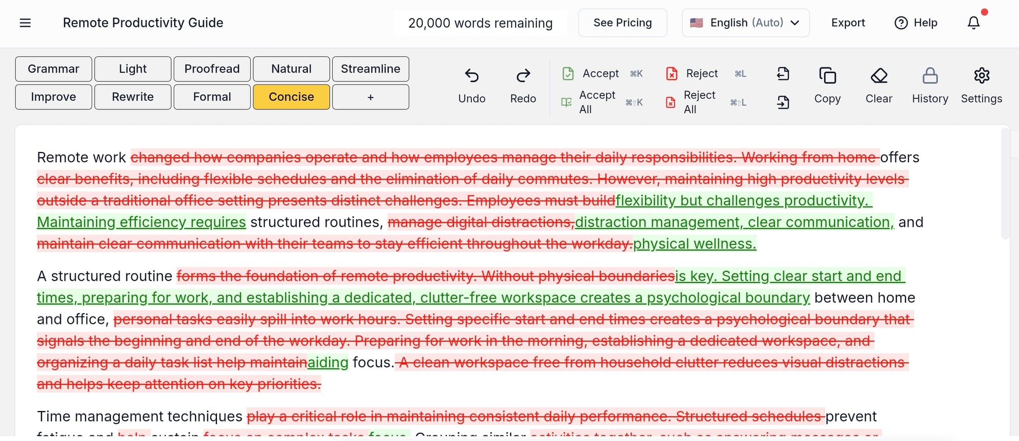Reject All suggested changes
The image size is (1019, 441).
[x=706, y=102]
